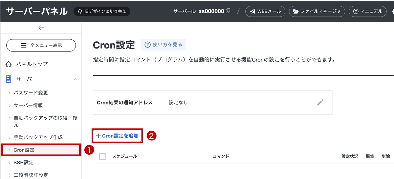Tick the select-all checkbox in schedule table header
Image resolution: width=394 pixels, height=179 pixels.
point(103,156)
